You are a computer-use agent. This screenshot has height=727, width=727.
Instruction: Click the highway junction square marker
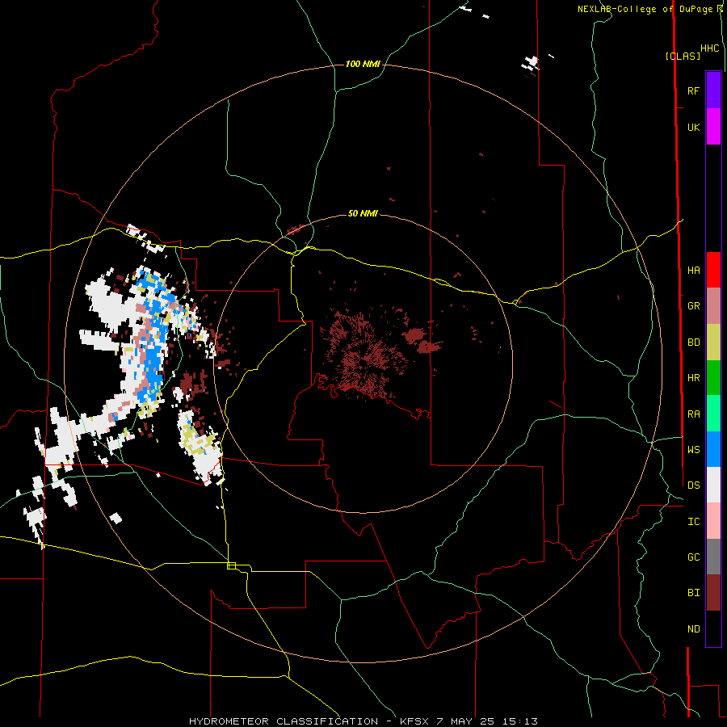231,565
